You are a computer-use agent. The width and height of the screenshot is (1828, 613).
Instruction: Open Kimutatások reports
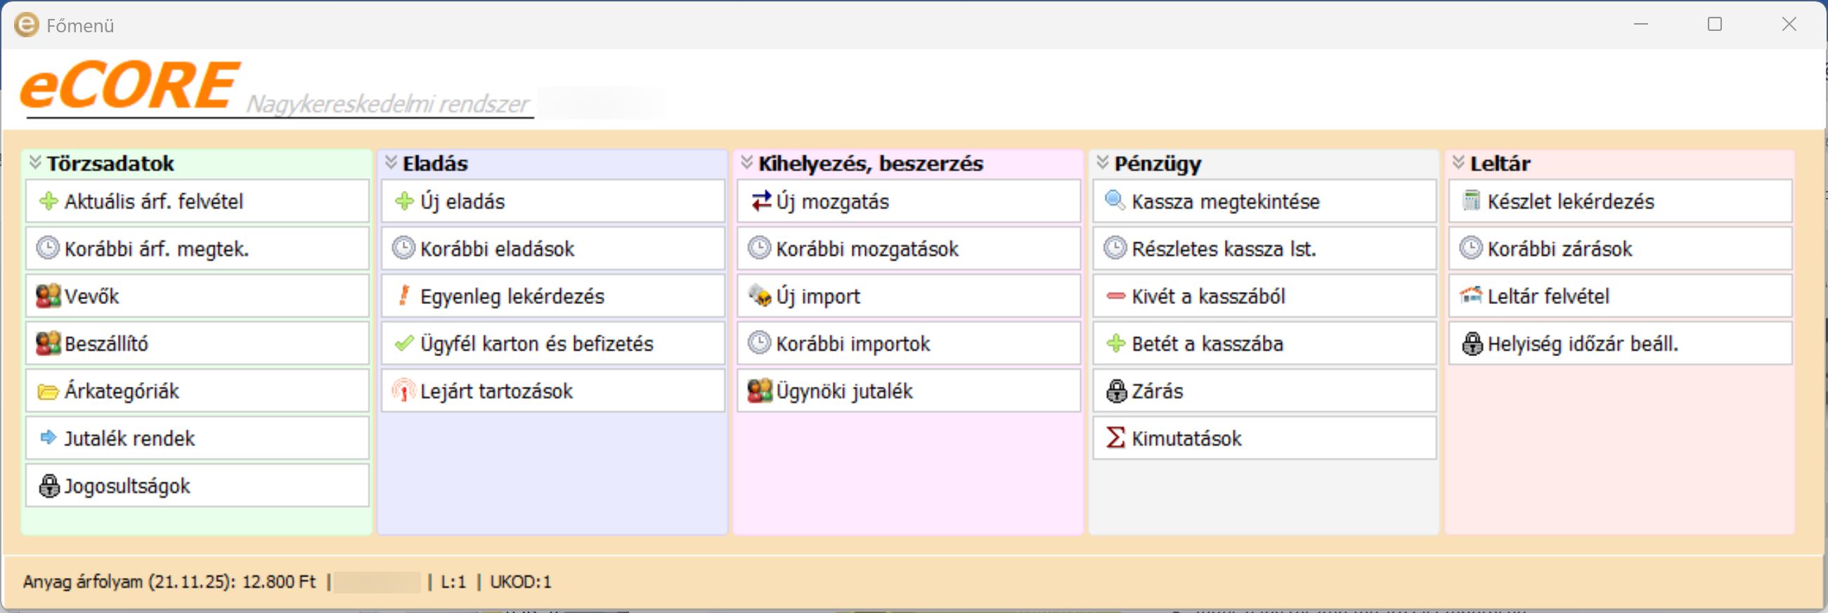point(1264,438)
